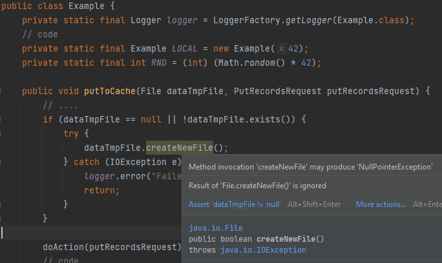Select the LOCAL constant name
The width and height of the screenshot is (442, 263).
click(x=184, y=48)
